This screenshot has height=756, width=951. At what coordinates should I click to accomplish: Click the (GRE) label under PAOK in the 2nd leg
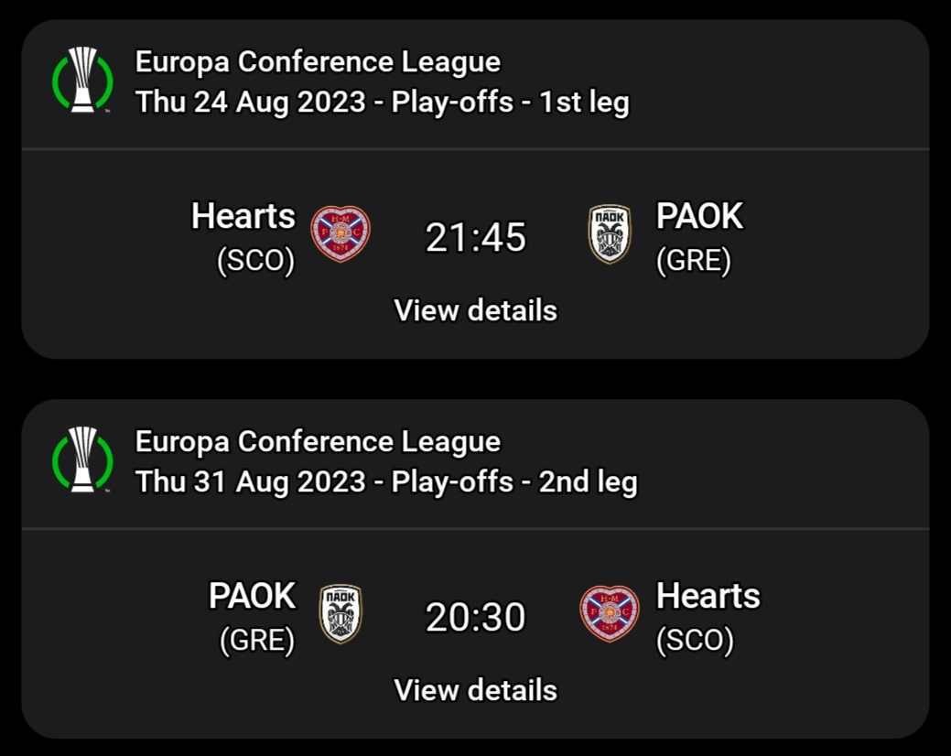(257, 641)
